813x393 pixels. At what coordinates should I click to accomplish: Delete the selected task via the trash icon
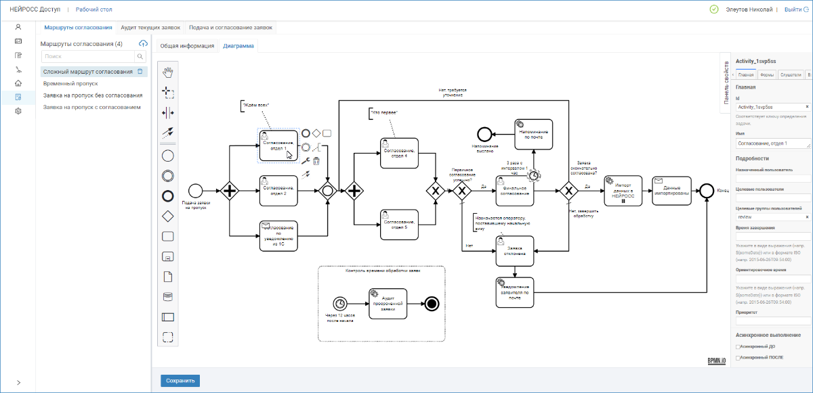click(x=316, y=160)
